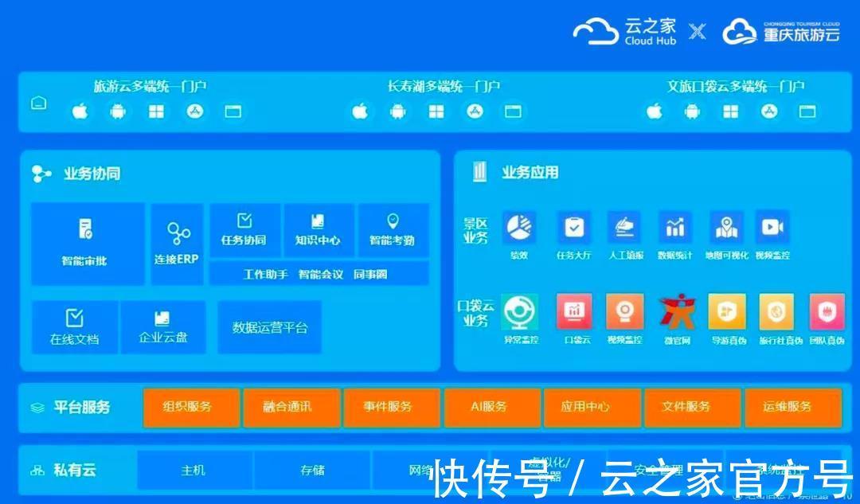860x504 pixels.
Task: Click the 景区业务 row label
Action: coord(475,231)
